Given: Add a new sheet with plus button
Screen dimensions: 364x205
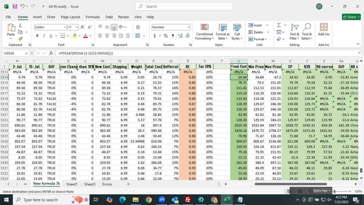Looking at the screenshot, I should click(x=128, y=184).
